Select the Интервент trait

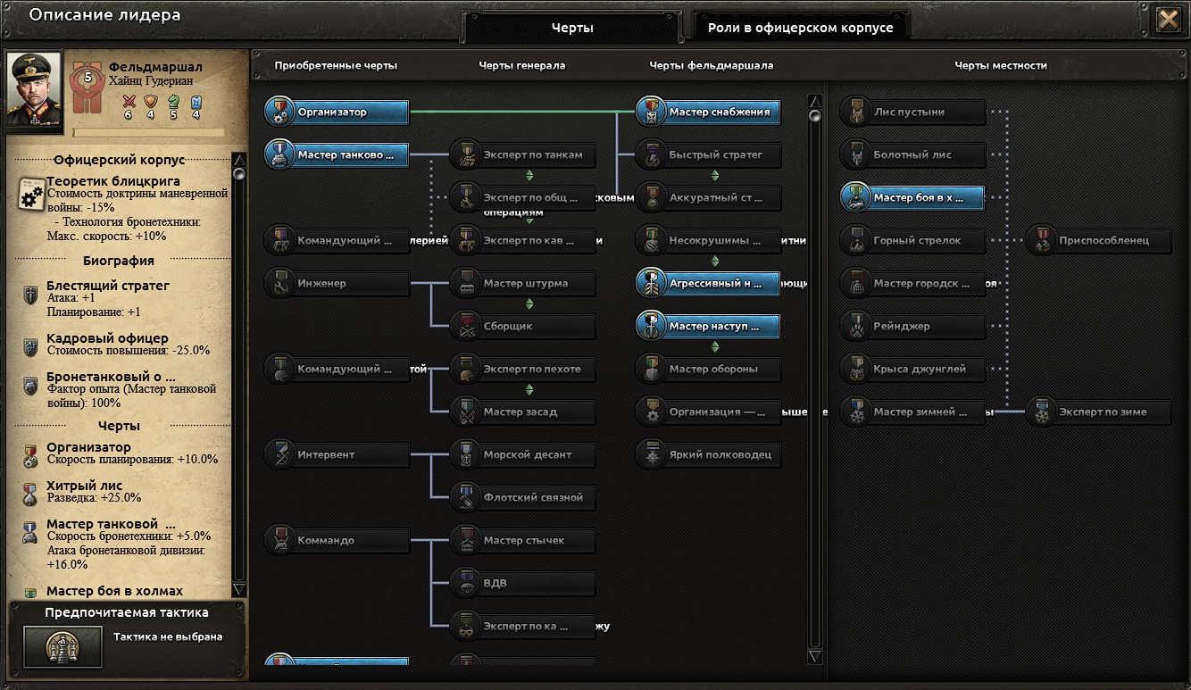(337, 454)
